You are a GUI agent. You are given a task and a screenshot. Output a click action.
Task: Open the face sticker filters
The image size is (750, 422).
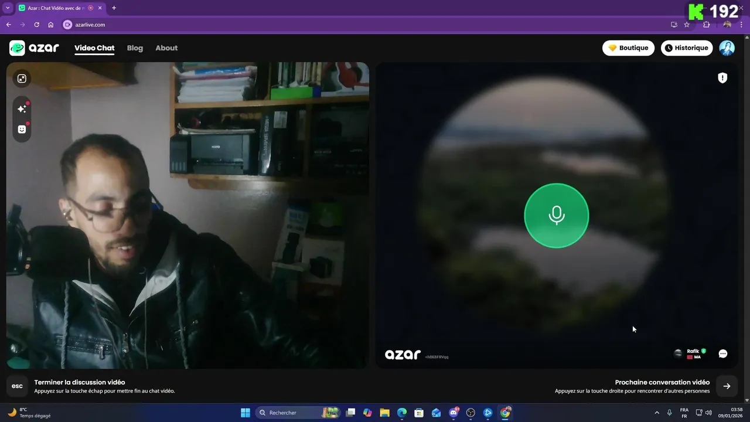point(22,130)
